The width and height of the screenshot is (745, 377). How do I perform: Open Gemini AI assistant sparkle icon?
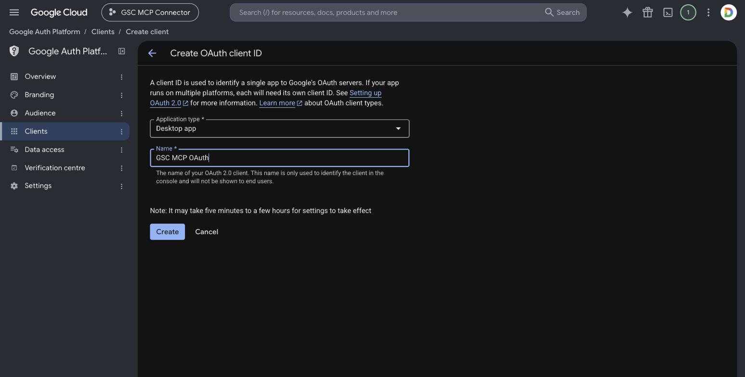tap(627, 13)
